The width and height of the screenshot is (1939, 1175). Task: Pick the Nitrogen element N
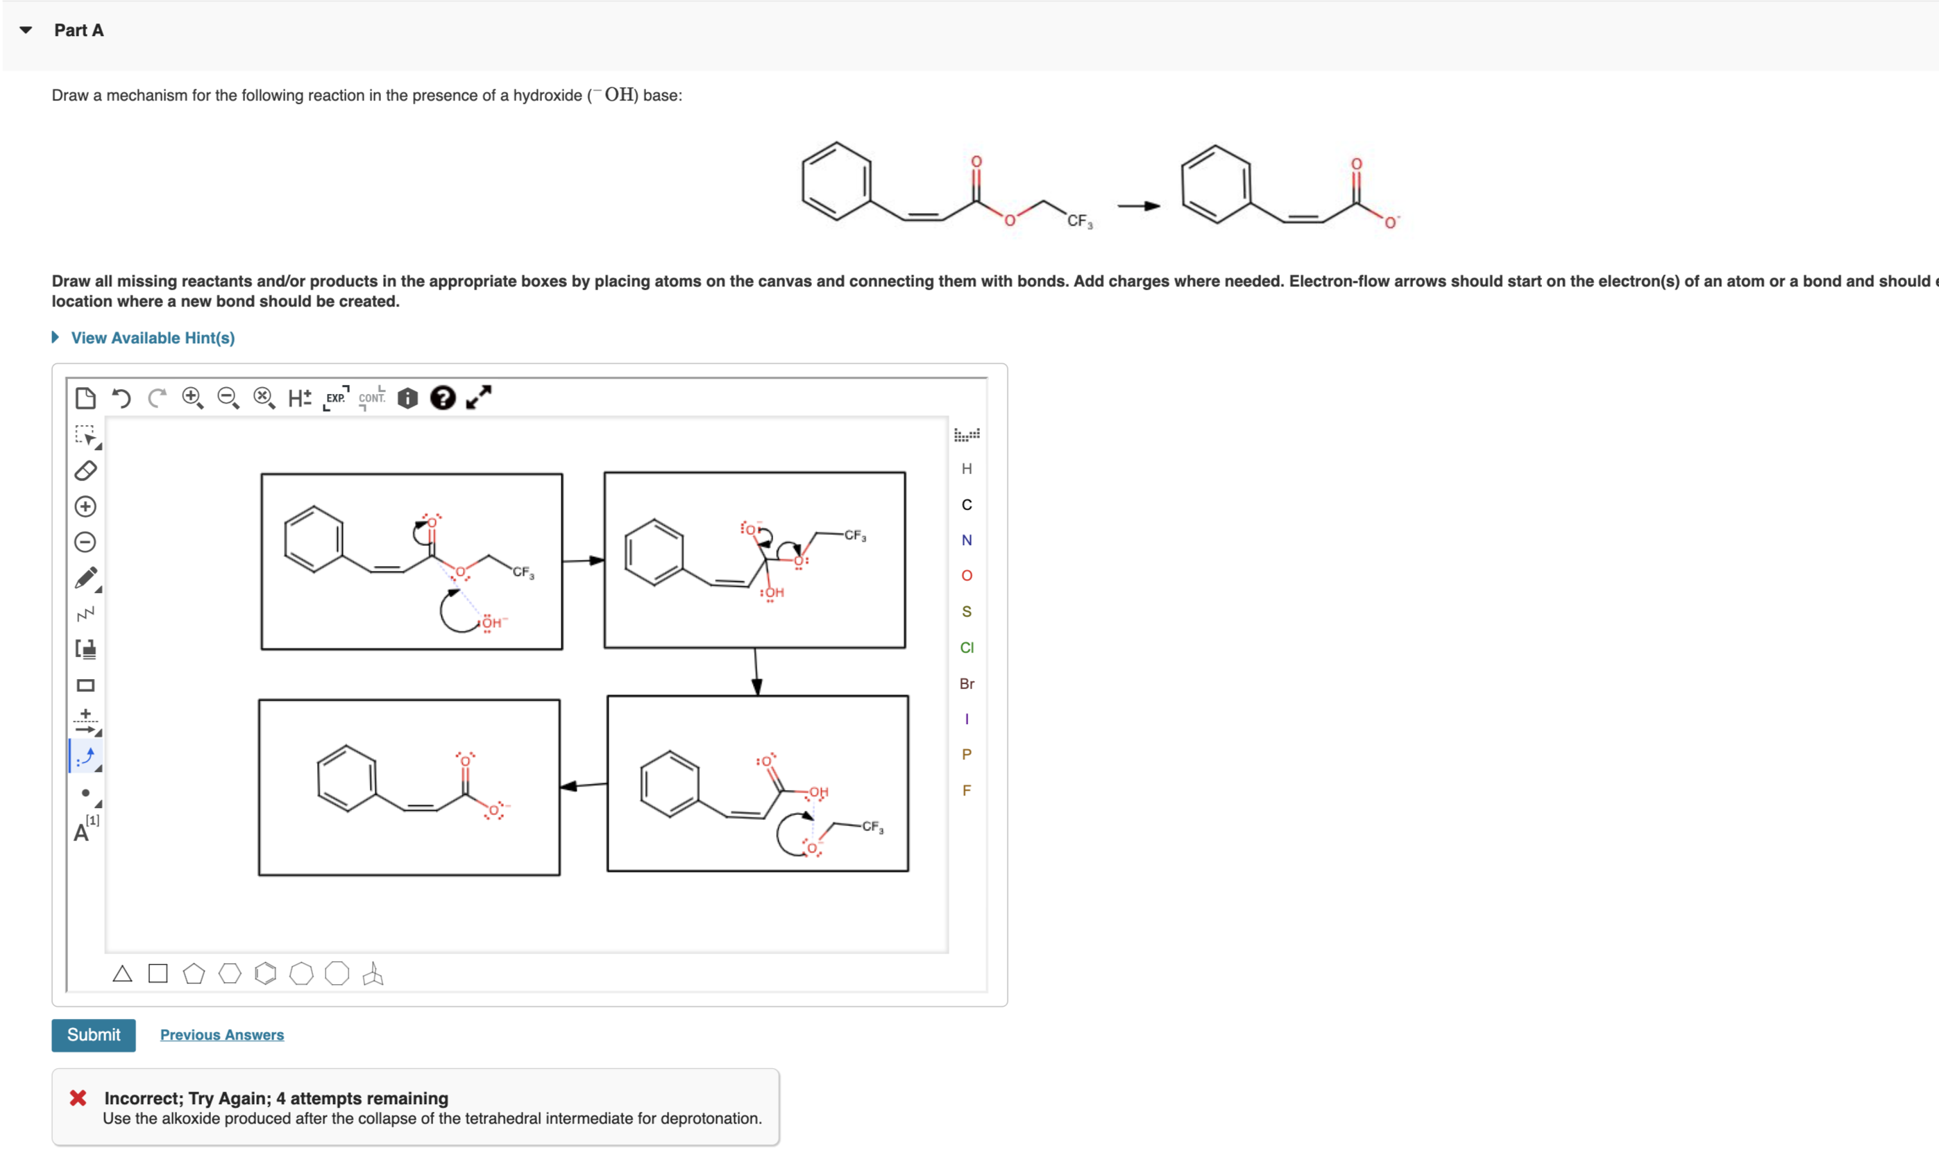966,540
